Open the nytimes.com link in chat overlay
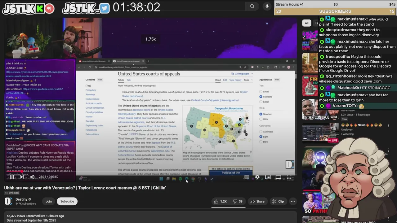397x223 pixels. [x=37, y=74]
